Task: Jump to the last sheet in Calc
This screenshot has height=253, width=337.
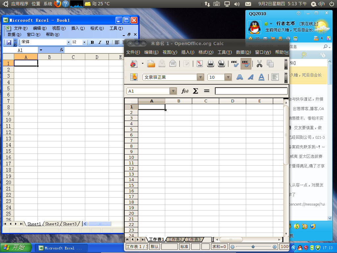Action: 143,239
